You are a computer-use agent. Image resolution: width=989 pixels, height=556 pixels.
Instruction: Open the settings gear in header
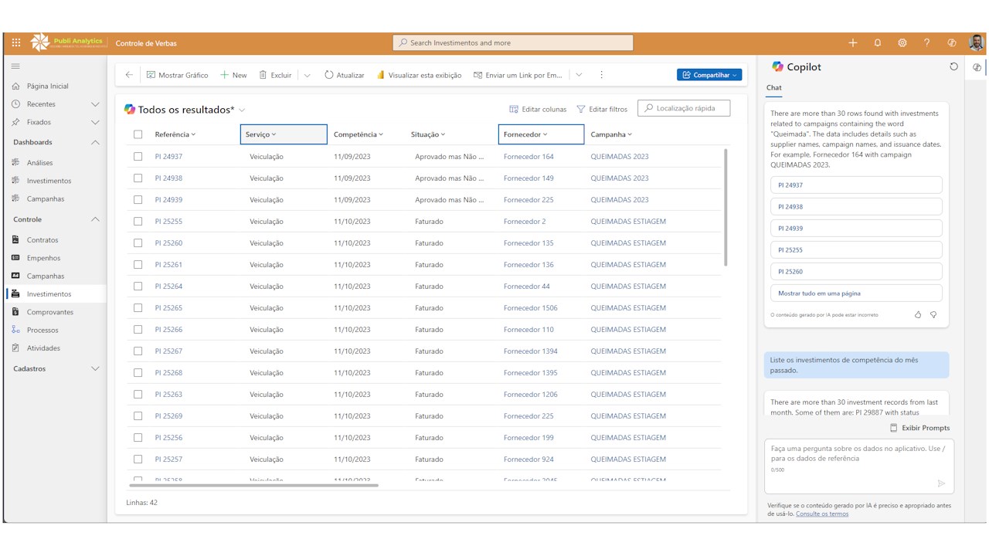(902, 43)
